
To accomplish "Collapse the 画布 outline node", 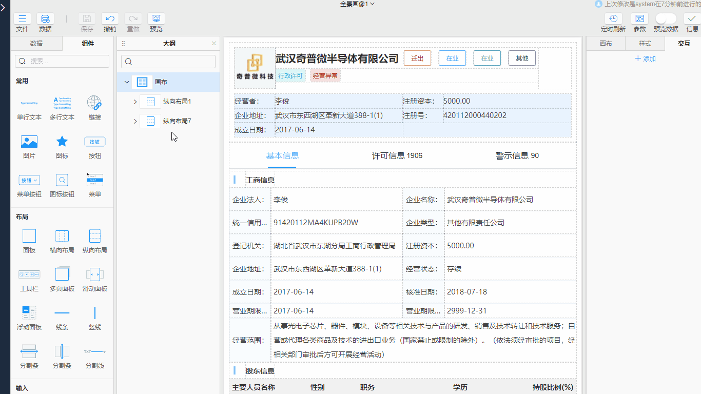I will point(127,82).
